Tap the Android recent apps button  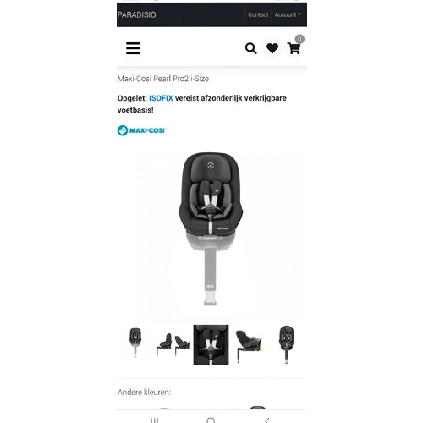tap(154, 420)
